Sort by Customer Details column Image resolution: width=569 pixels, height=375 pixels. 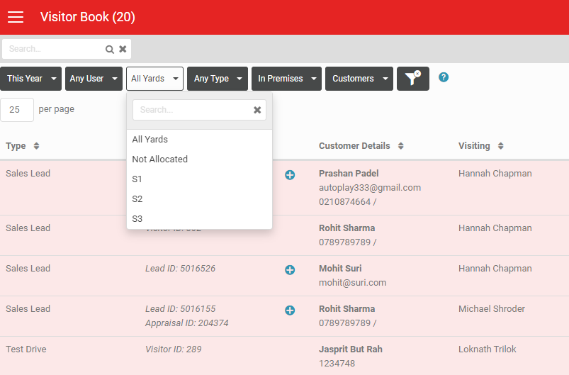[361, 146]
